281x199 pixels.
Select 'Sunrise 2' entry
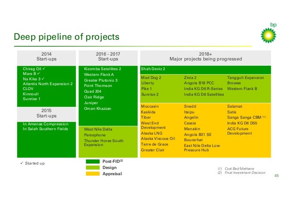150,94
